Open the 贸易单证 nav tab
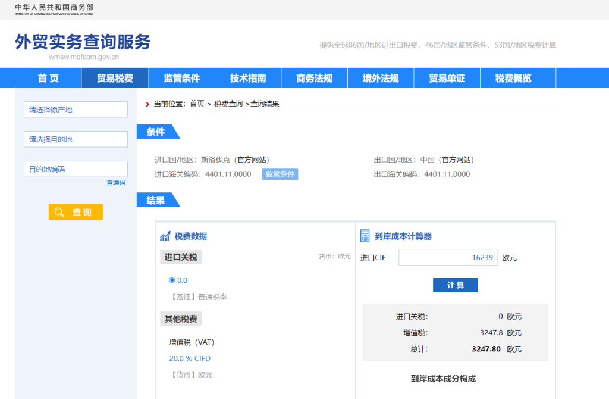Viewport: 609px width, 399px height. (447, 78)
